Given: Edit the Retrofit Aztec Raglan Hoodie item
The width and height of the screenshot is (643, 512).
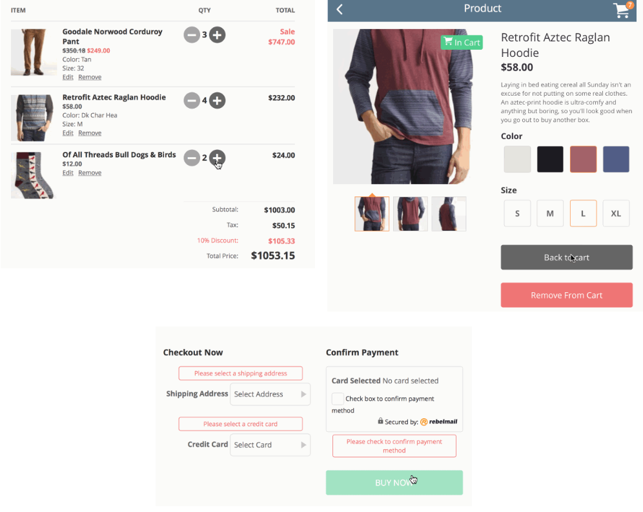Looking at the screenshot, I should (x=68, y=133).
